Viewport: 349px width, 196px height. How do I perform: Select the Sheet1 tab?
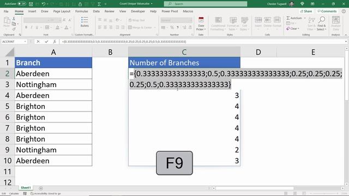(26, 188)
